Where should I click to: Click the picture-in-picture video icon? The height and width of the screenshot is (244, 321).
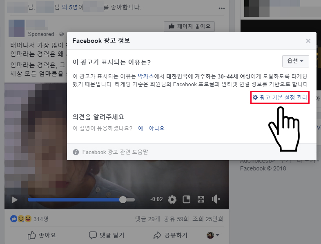pos(186,199)
